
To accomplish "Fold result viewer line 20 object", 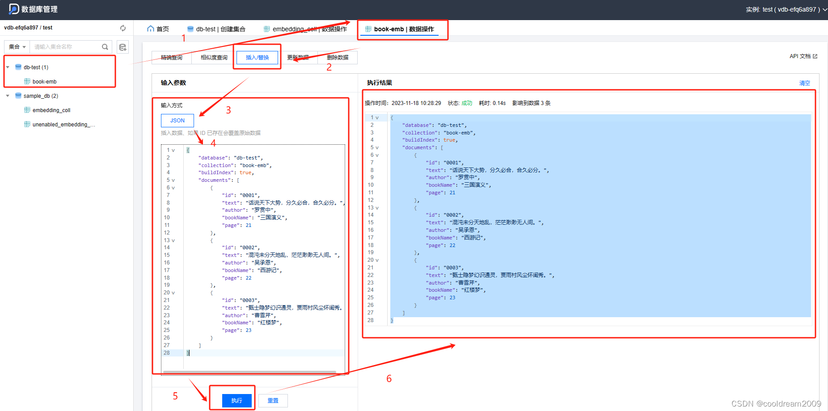I will click(377, 260).
